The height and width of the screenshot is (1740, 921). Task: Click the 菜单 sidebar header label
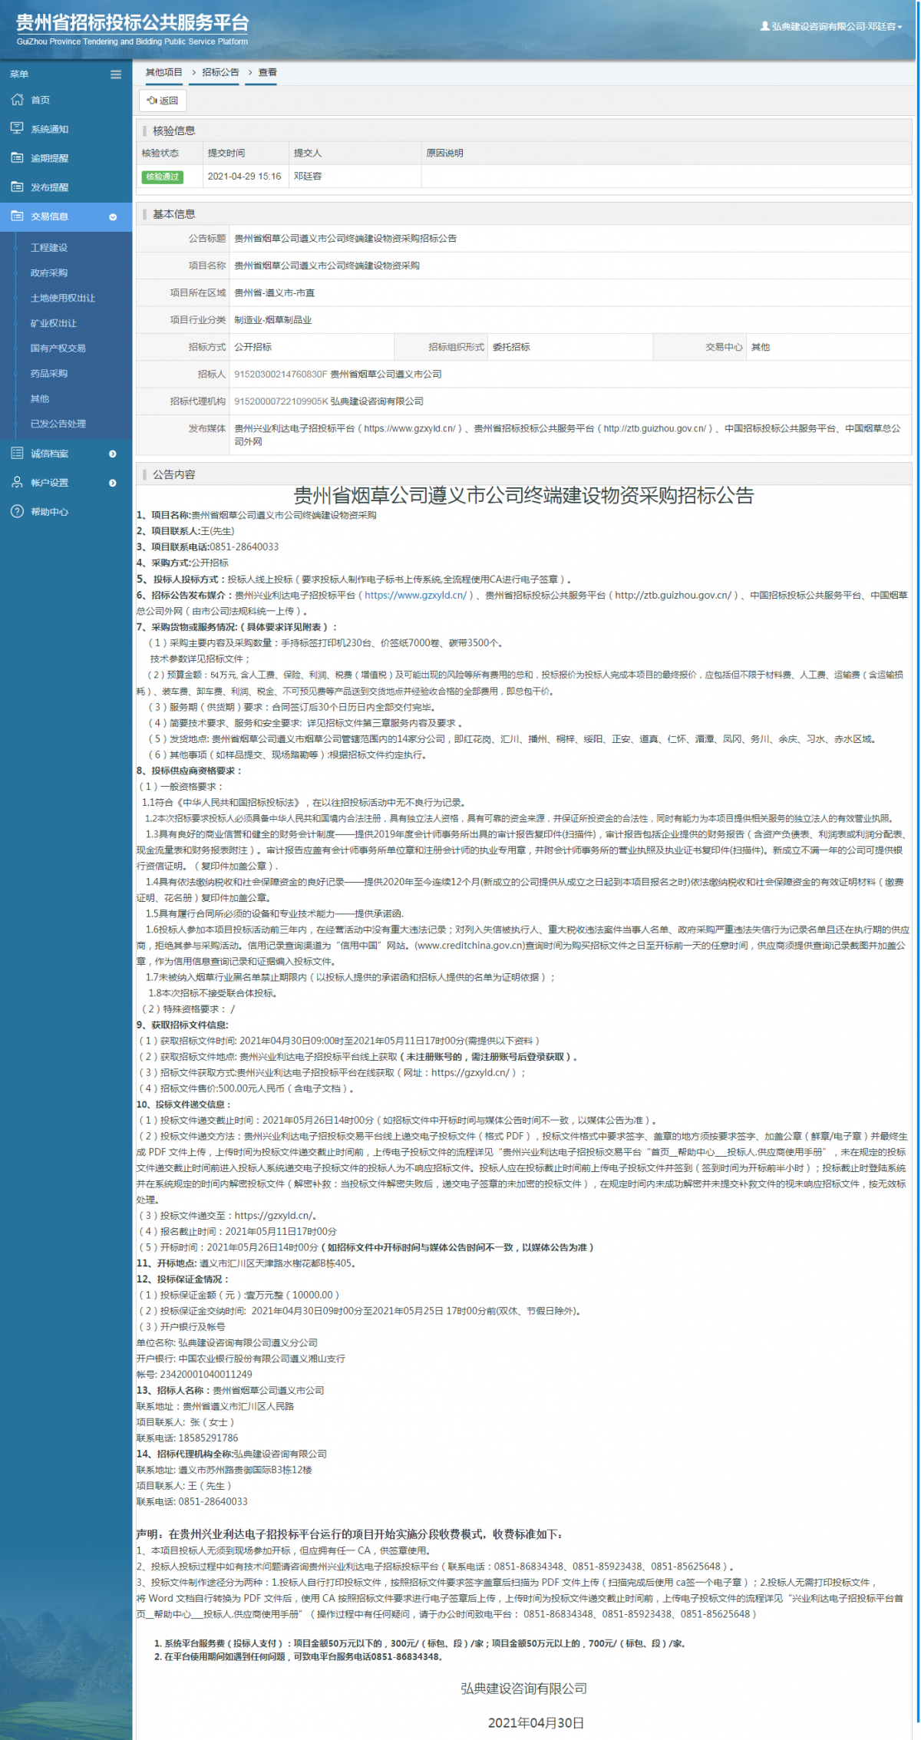pyautogui.click(x=19, y=74)
